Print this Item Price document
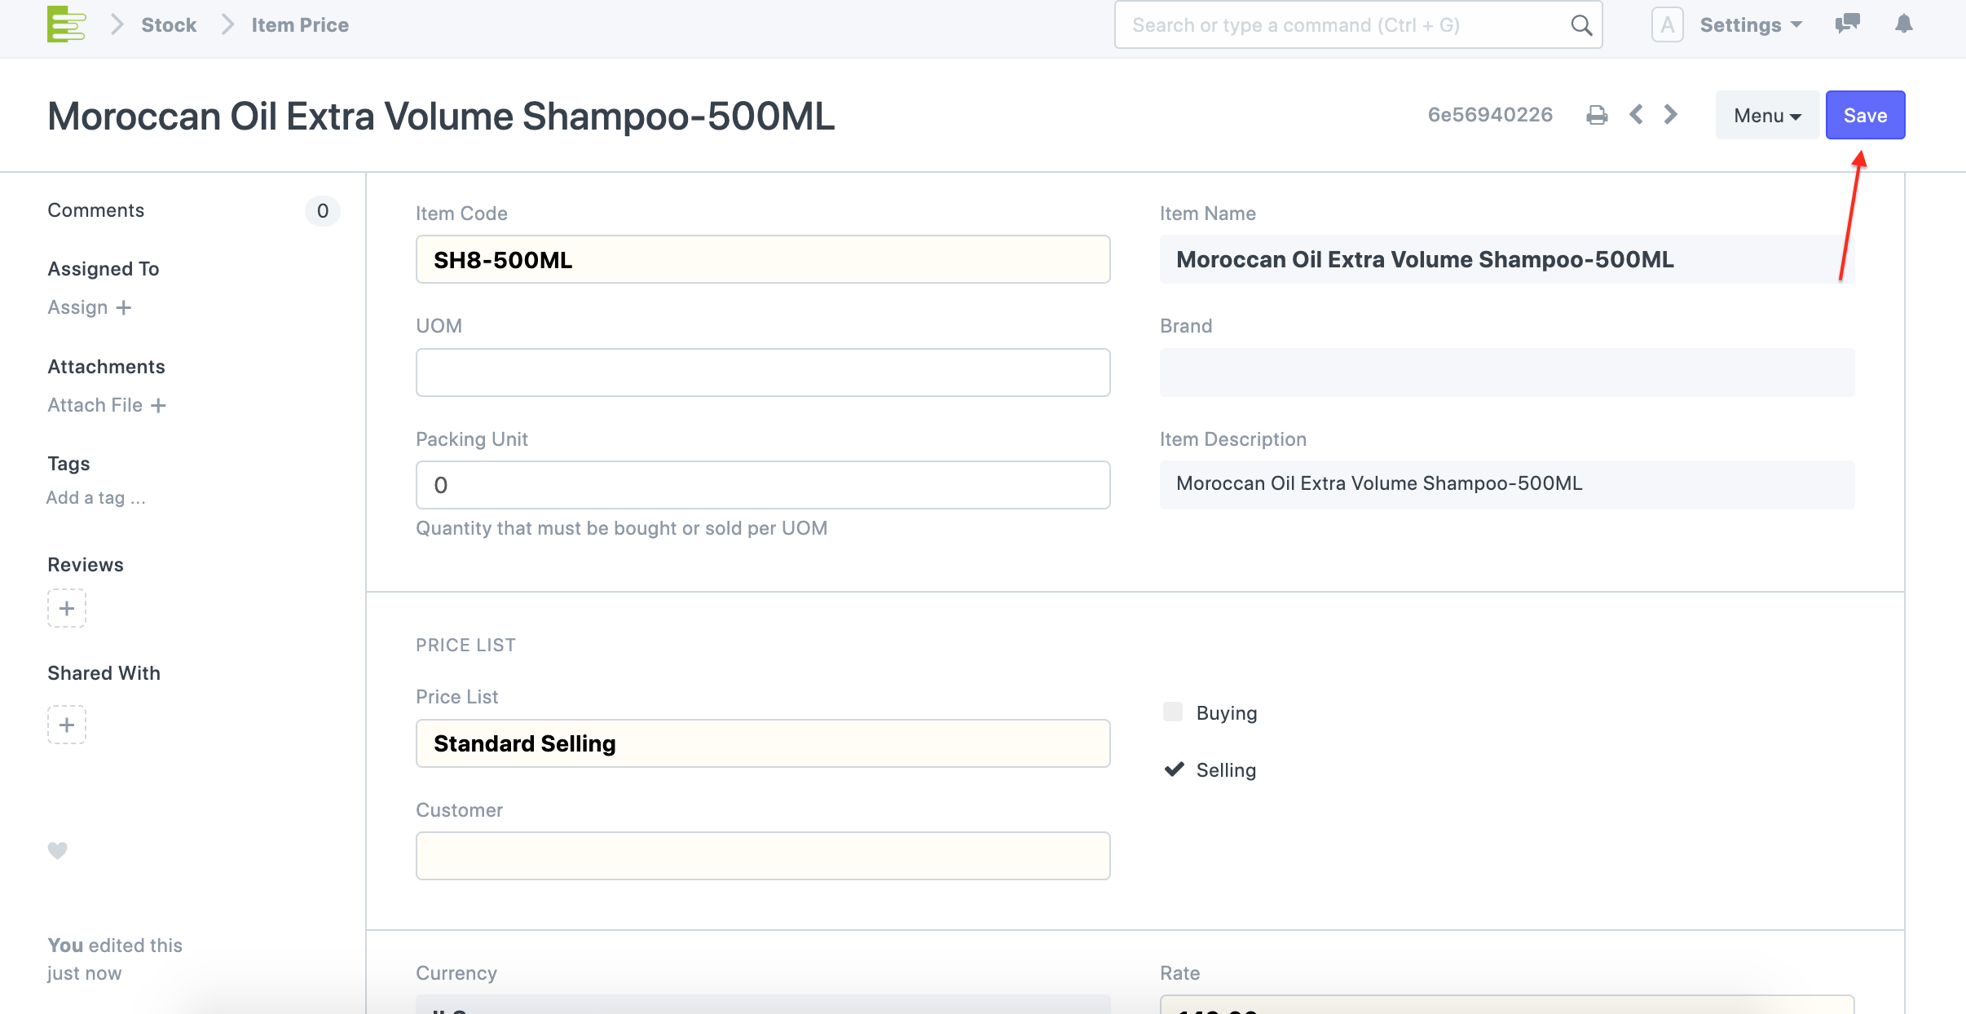The image size is (1966, 1014). (1597, 115)
